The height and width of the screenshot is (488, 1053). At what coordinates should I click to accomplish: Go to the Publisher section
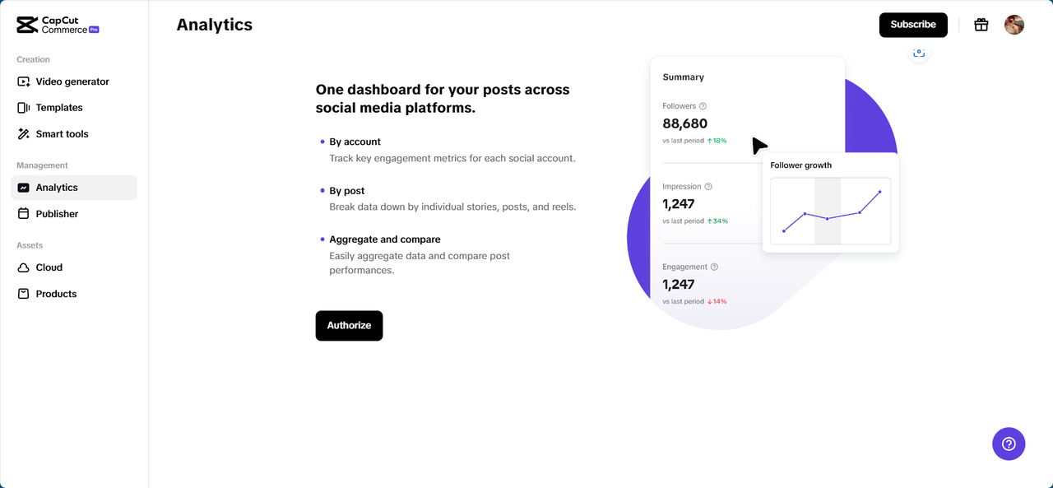57,214
